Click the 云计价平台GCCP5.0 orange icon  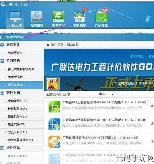(55, 142)
